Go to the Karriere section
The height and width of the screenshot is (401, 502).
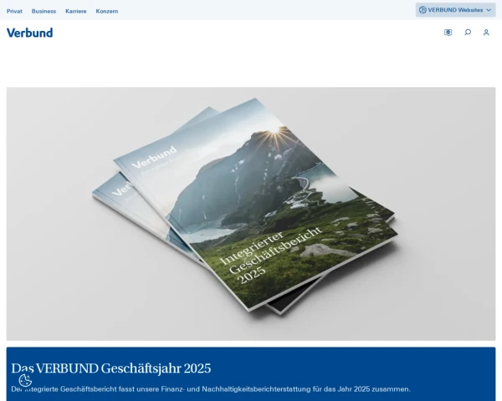click(76, 11)
